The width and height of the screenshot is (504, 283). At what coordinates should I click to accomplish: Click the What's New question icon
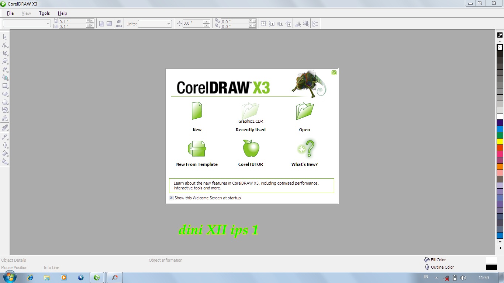coord(306,149)
